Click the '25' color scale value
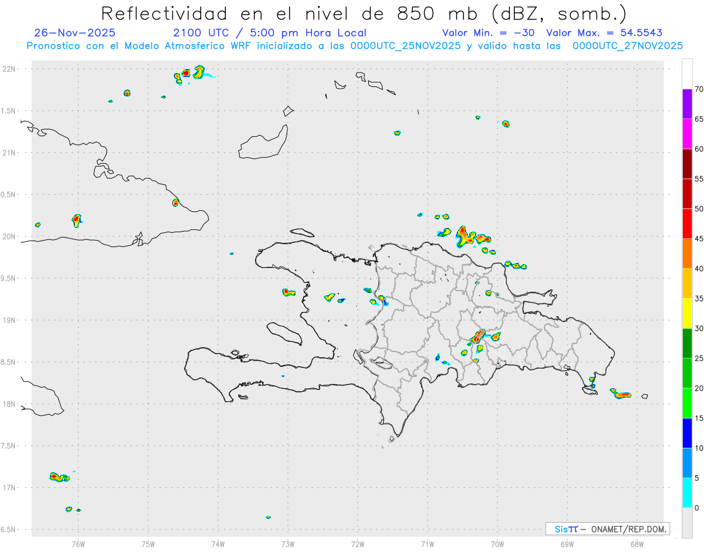 (x=699, y=358)
